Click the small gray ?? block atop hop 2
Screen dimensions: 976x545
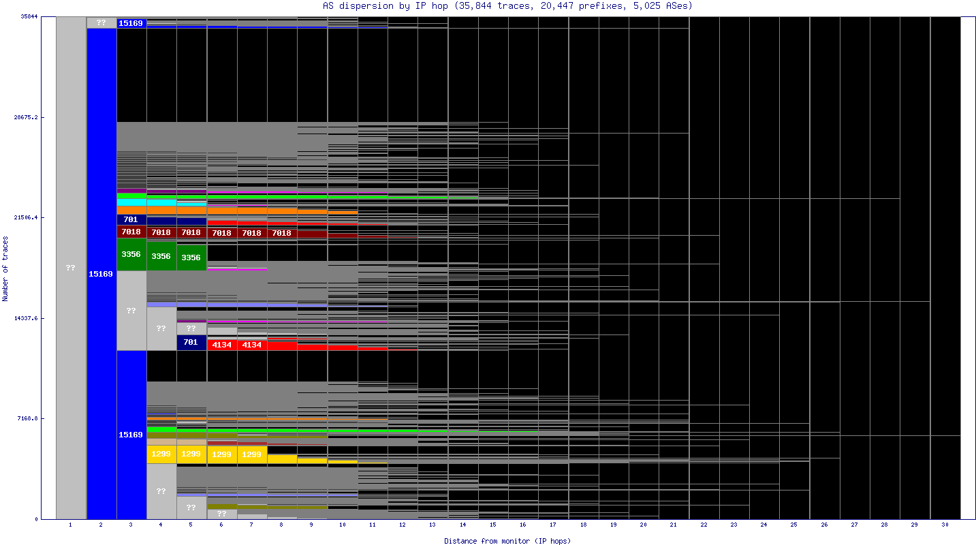point(101,22)
